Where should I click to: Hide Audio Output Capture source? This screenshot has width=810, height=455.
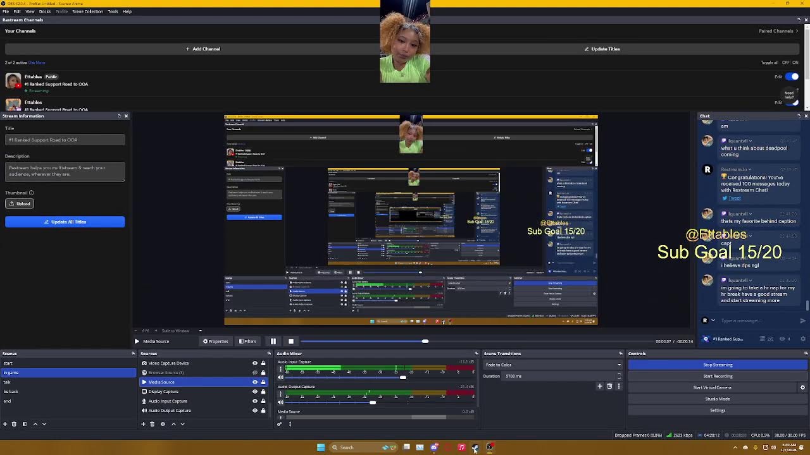click(255, 411)
